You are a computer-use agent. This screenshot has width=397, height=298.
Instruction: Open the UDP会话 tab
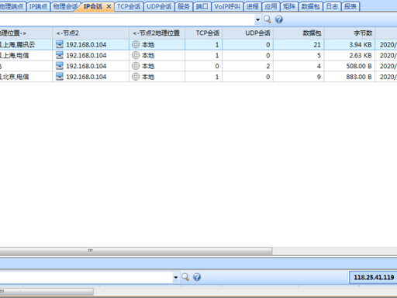159,6
